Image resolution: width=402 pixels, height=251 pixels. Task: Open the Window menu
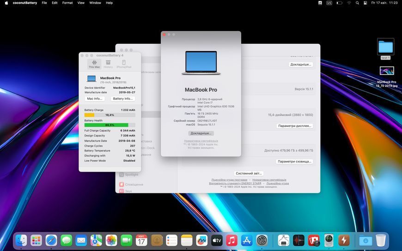(x=95, y=3)
